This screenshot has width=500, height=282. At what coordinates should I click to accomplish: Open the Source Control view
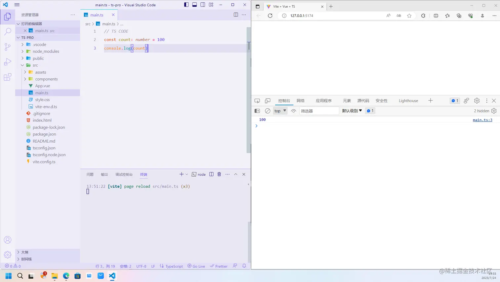point(7,47)
